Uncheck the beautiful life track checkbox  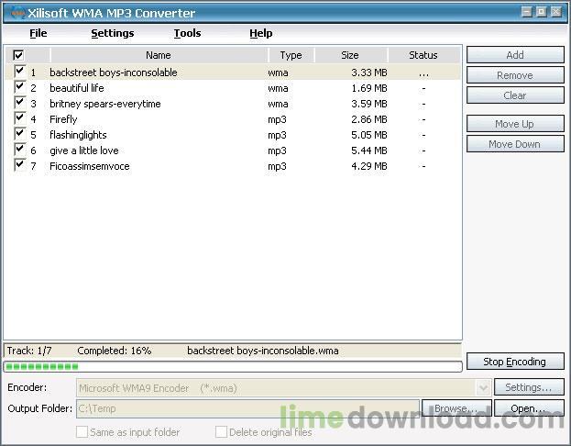point(19,87)
